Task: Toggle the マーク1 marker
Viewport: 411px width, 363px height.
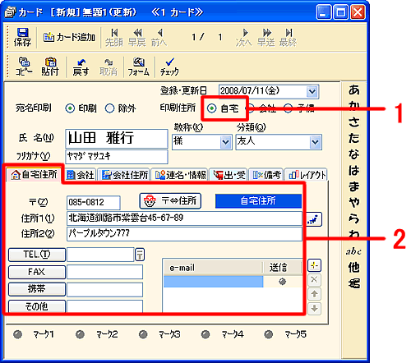Action: coord(18,334)
